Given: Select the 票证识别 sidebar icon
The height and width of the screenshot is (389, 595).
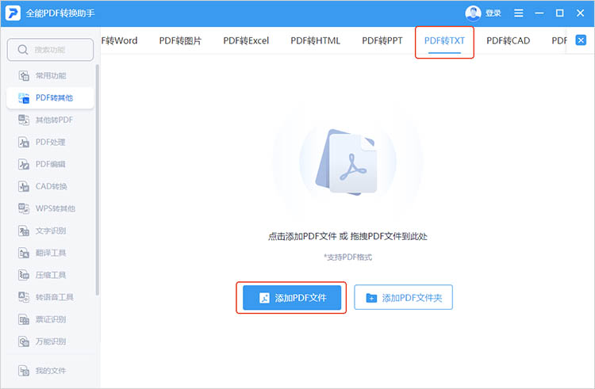Looking at the screenshot, I should [x=24, y=319].
